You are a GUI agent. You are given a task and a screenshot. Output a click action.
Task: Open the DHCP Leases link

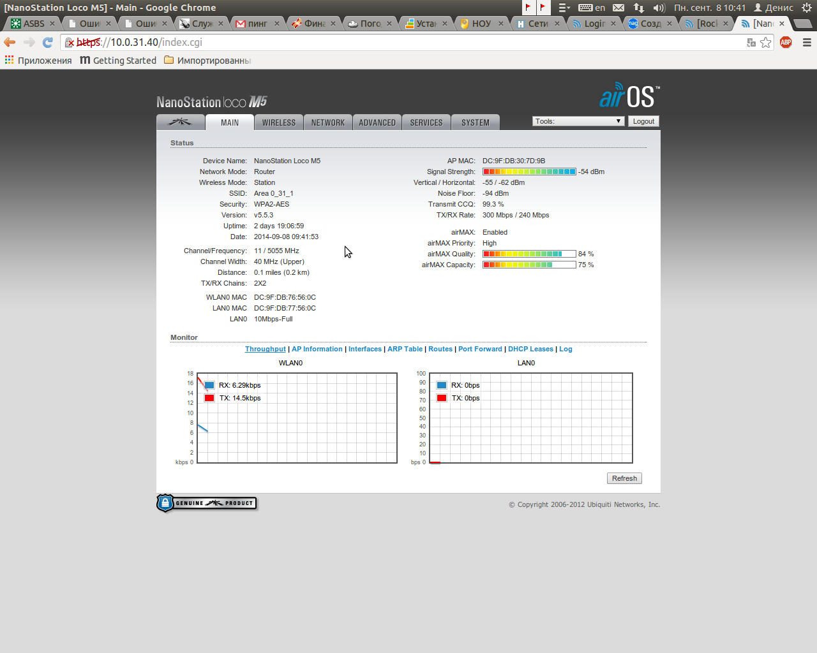click(531, 349)
